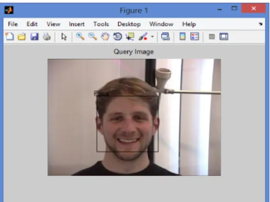Open the Help menu

(189, 24)
